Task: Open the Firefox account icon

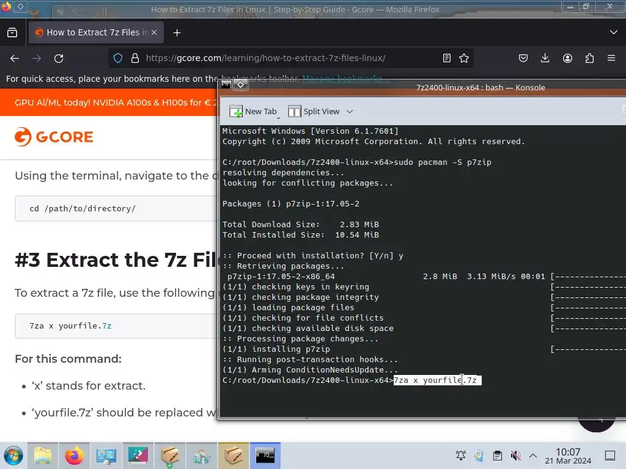Action: pos(567,58)
